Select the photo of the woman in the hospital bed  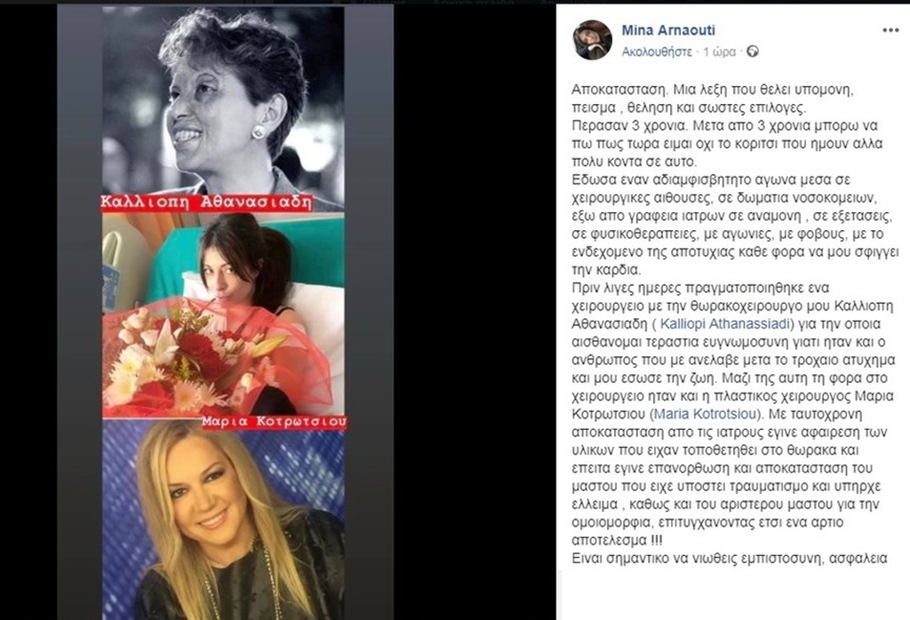click(223, 315)
